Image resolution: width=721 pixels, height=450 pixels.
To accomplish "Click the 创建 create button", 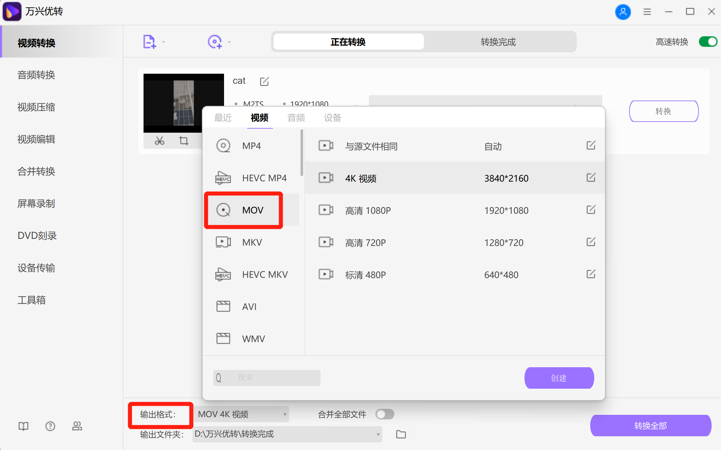I will coord(559,378).
